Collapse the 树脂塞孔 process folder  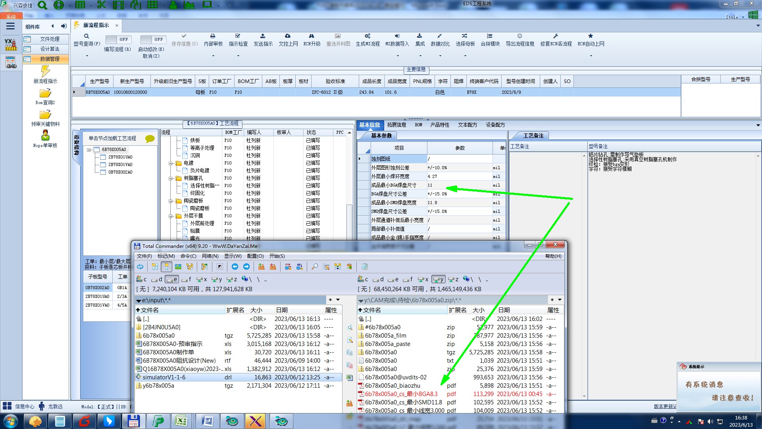(x=171, y=178)
